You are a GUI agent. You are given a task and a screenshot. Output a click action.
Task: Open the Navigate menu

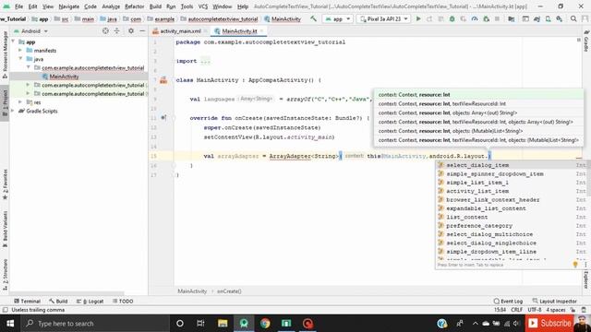pyautogui.click(x=69, y=6)
